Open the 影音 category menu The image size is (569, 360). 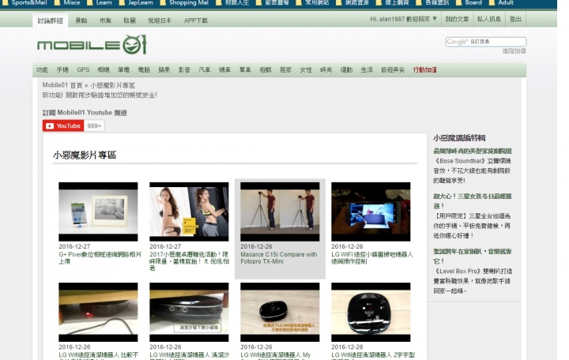pyautogui.click(x=184, y=69)
